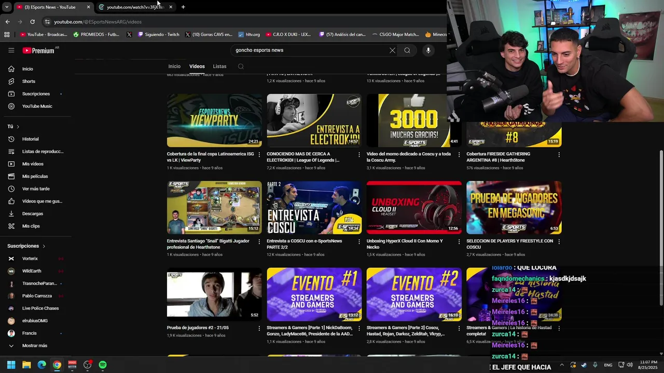Open the Chrome apps grid in bookmarks bar
The height and width of the screenshot is (373, 664).
tap(7, 35)
